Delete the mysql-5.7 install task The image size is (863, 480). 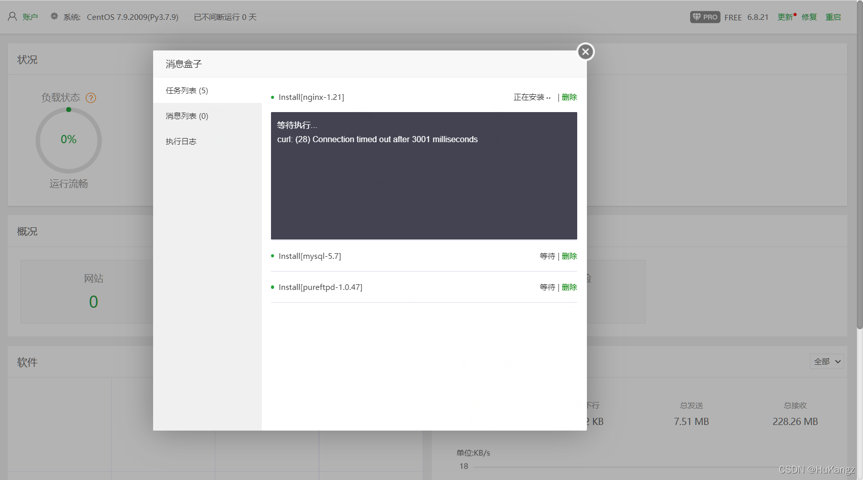tap(569, 256)
